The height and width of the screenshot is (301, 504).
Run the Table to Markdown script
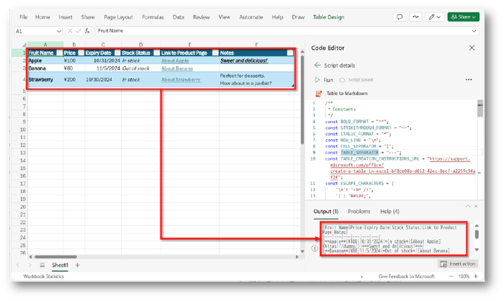coord(323,80)
